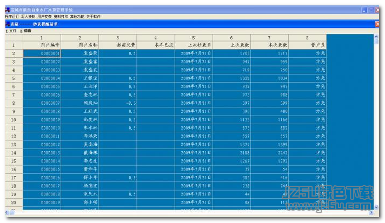This screenshot has width=385, height=223.
Task: Click the last reading cell 1267
Action: [232, 161]
